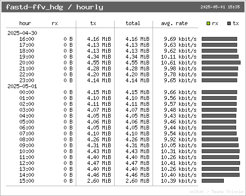This screenshot has width=246, height=196.
Task: Click the 2.60 MiB tx value
Action: coord(99,181)
